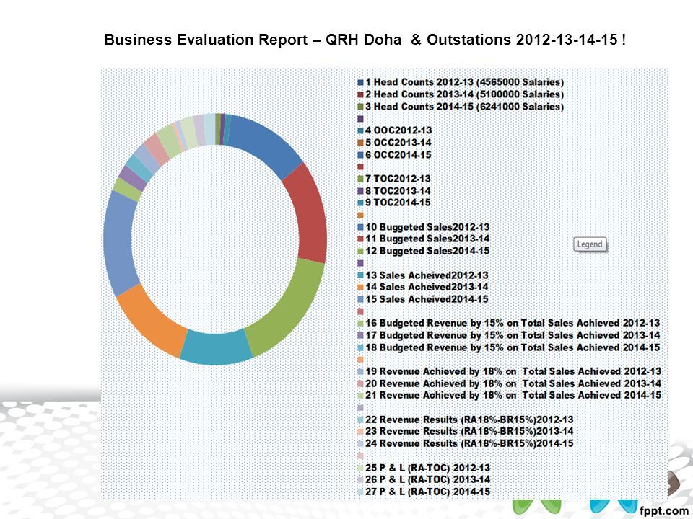Click the swatch beside Sales Acheived2012-13

[x=360, y=275]
